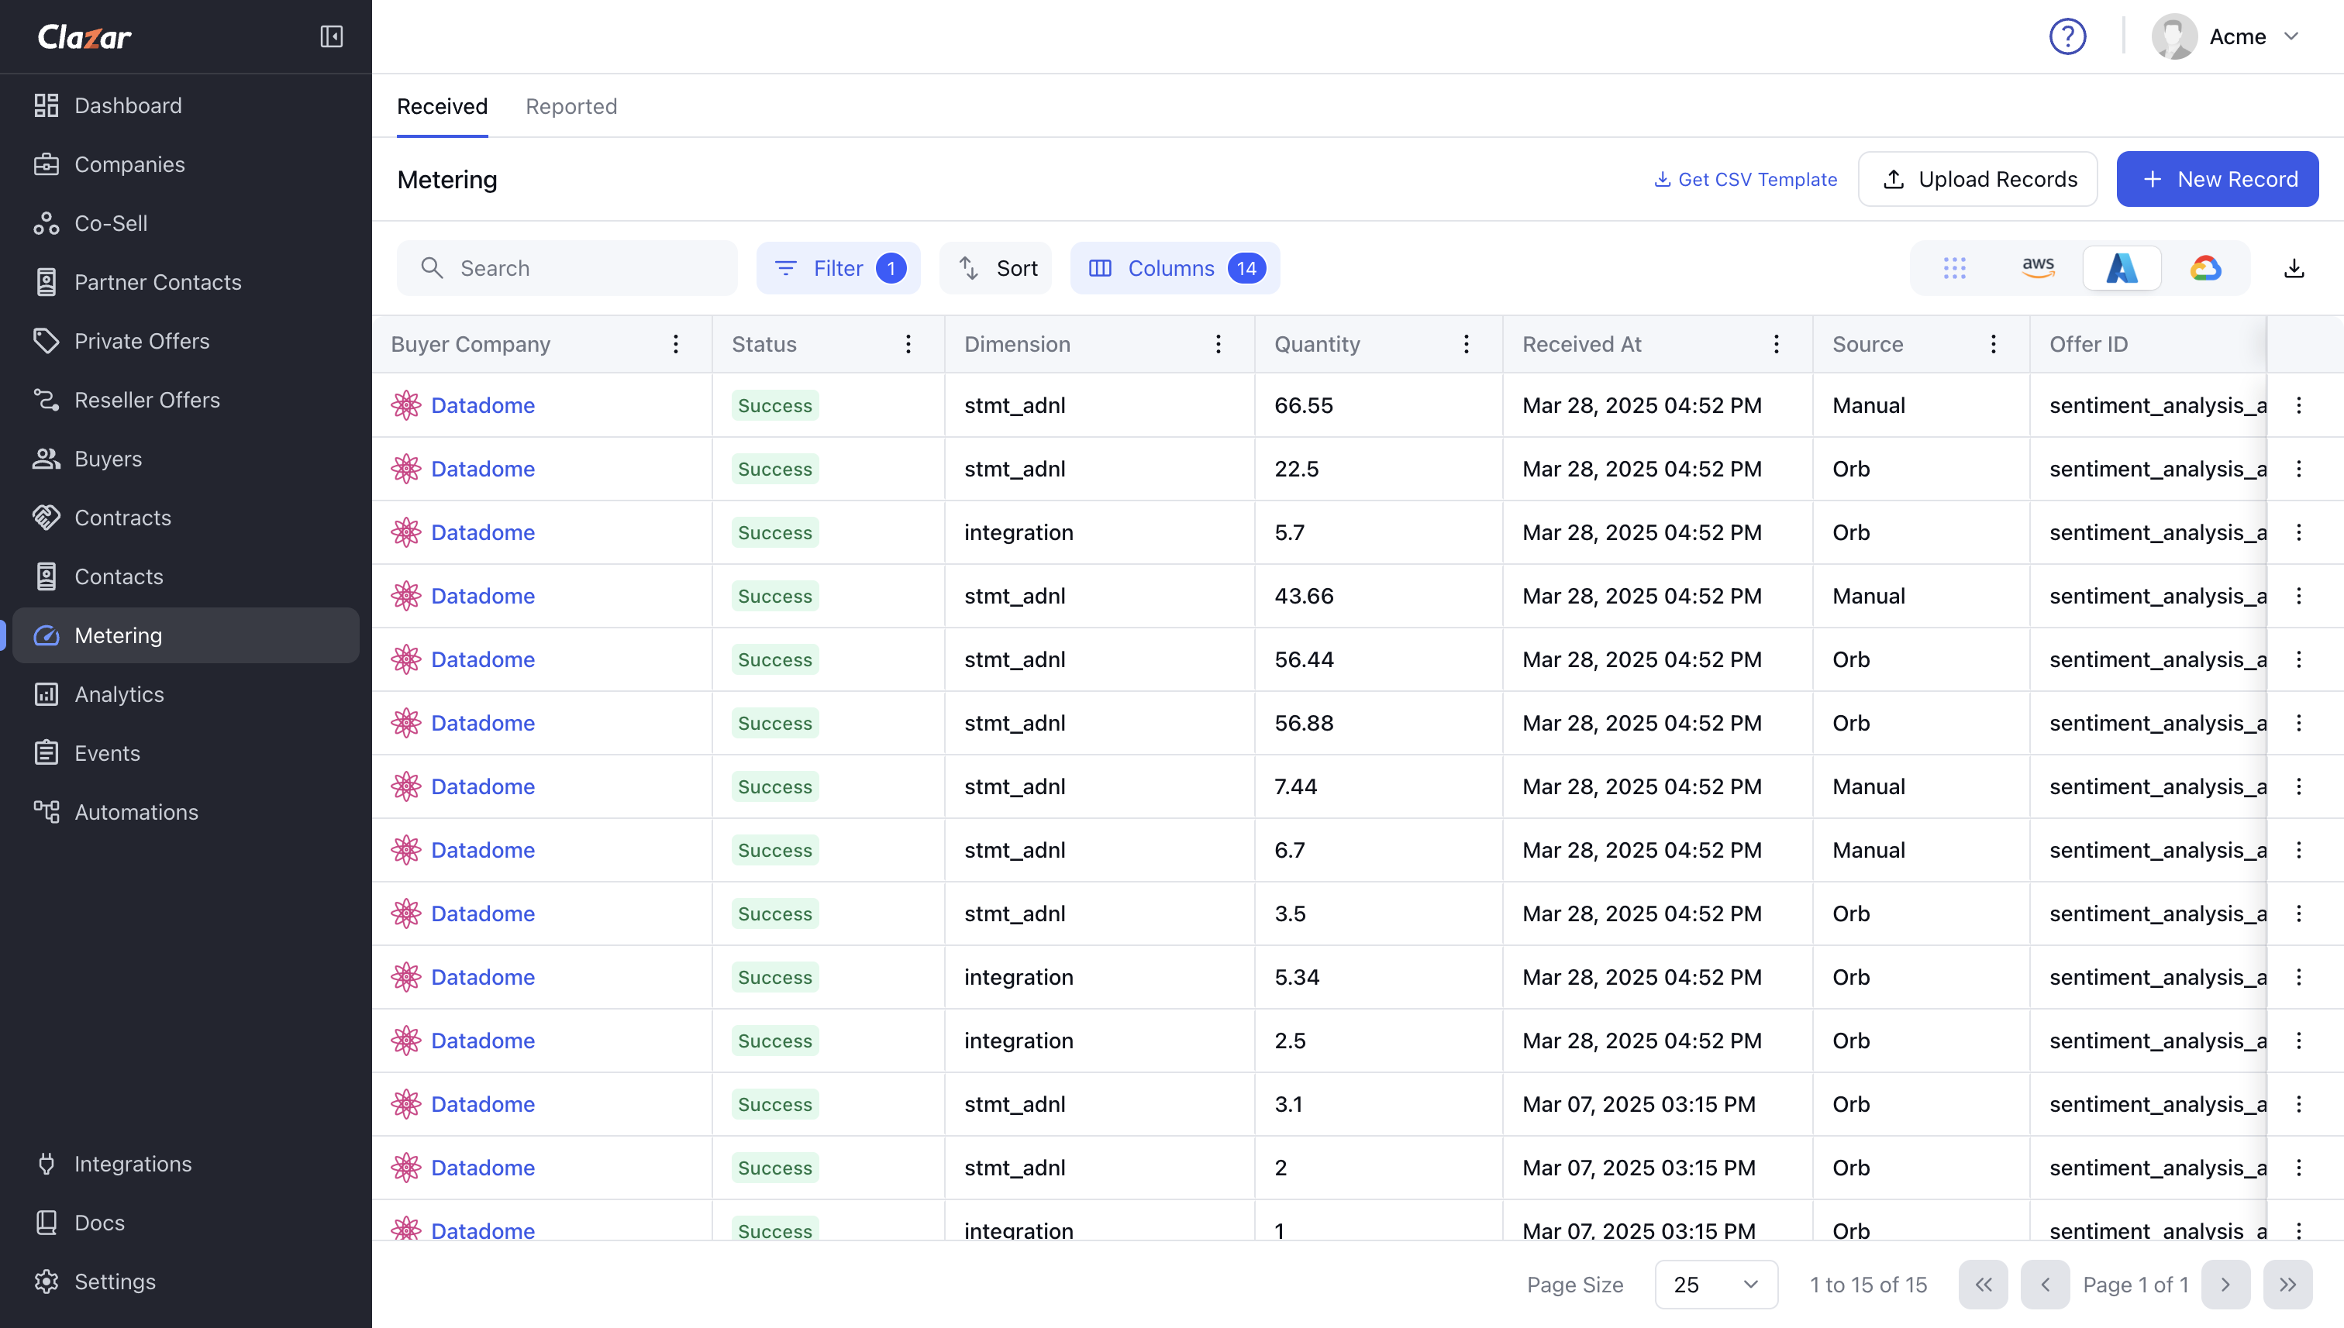Open row actions for quantity 3.5
2344x1328 pixels.
(x=2299, y=913)
